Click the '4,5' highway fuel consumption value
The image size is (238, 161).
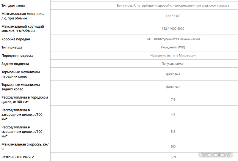(173, 115)
